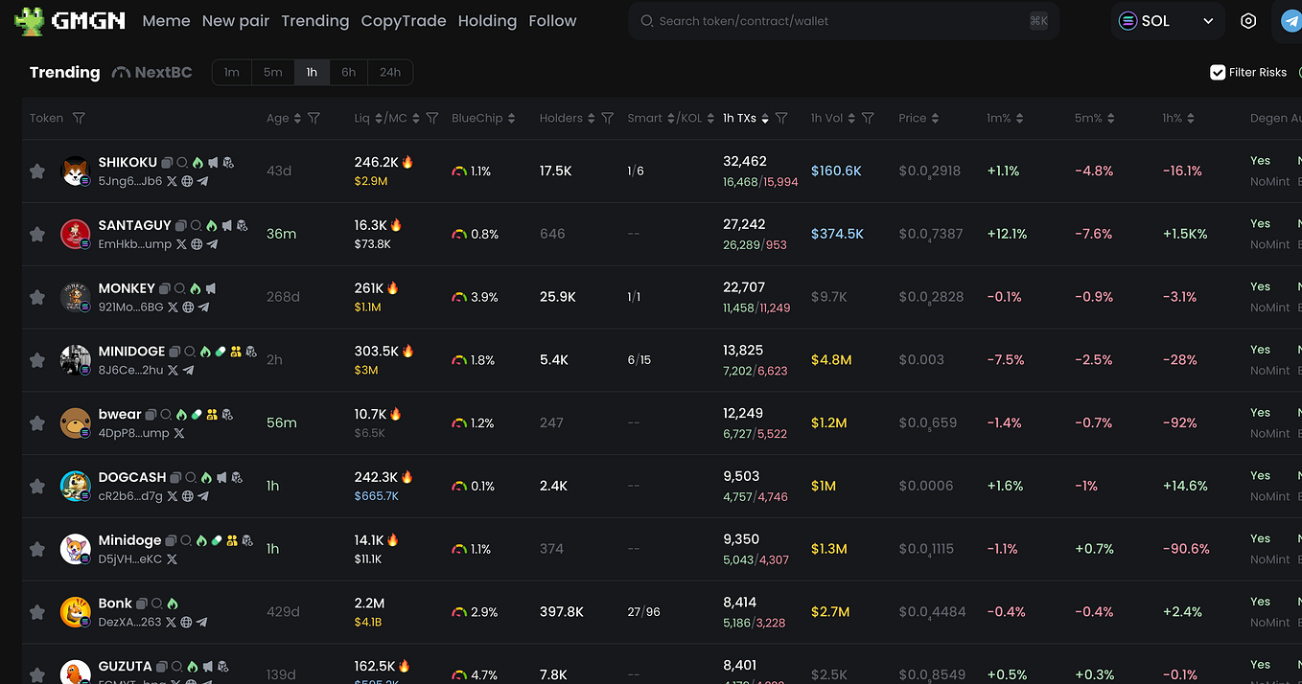Open the filter next to the Token column
This screenshot has height=684, width=1302.
79,118
